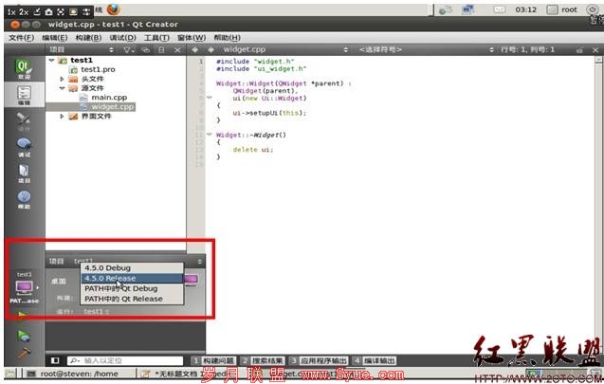Collapse the 源文件 folder
The height and width of the screenshot is (384, 604).
pyautogui.click(x=62, y=88)
